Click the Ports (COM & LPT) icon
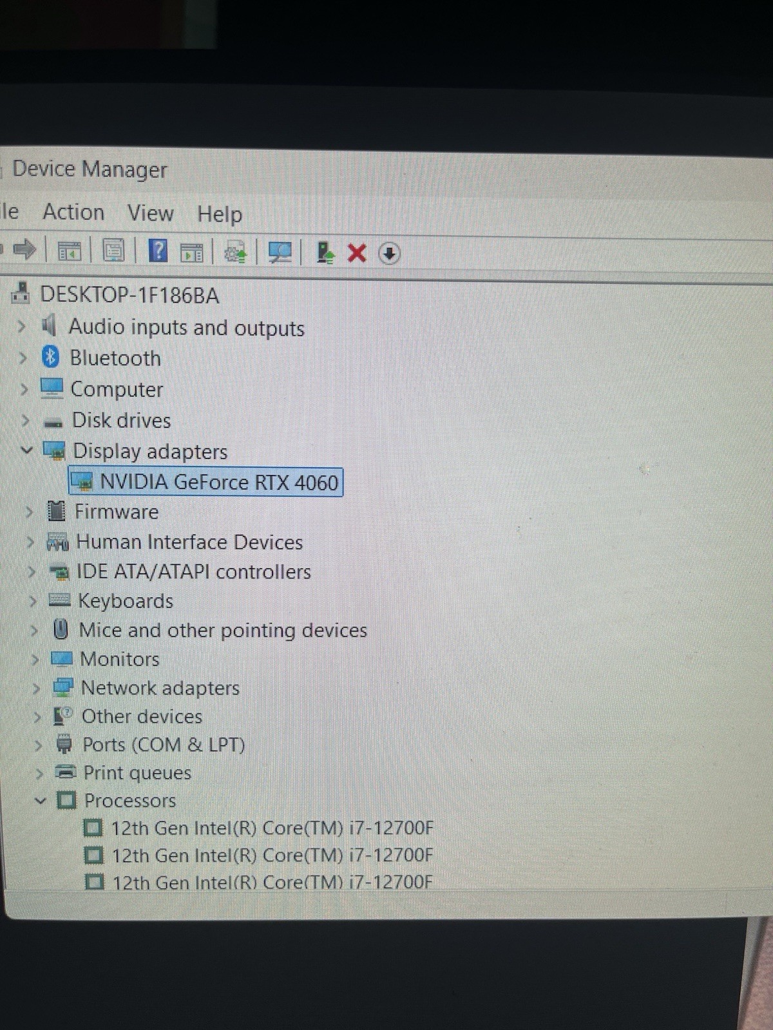This screenshot has height=1030, width=773. (64, 744)
